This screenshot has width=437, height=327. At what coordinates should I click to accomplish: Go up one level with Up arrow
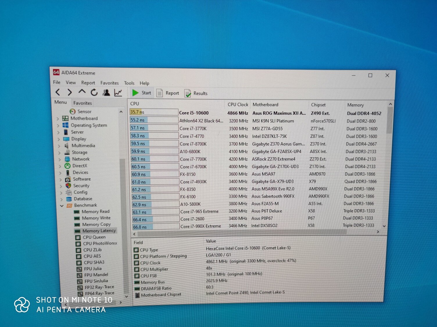point(82,92)
